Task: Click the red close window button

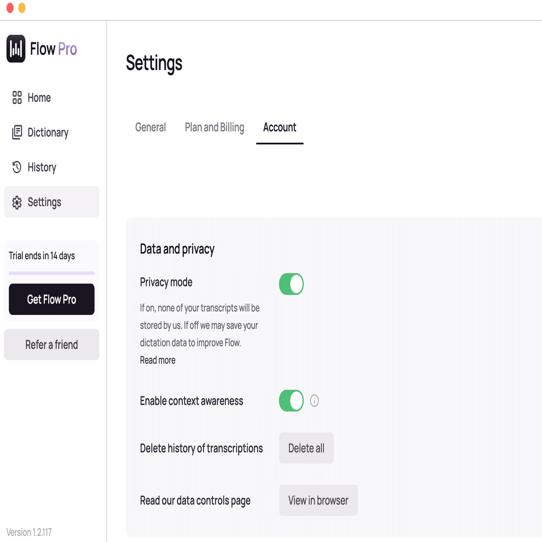Action: 10,8
